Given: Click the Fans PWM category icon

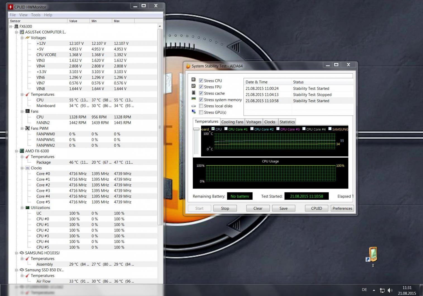Looking at the screenshot, I should [27, 128].
